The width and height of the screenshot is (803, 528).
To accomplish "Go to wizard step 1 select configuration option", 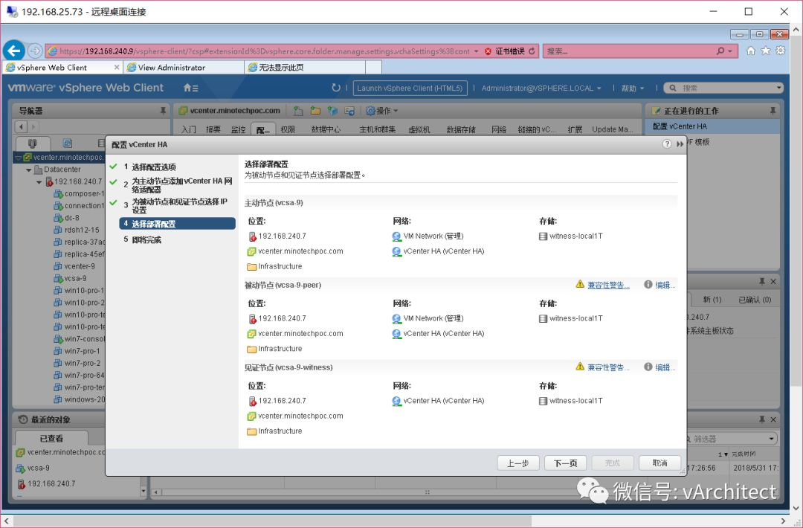I will pos(153,167).
